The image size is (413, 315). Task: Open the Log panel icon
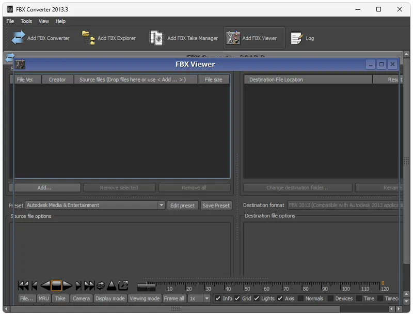pos(296,38)
